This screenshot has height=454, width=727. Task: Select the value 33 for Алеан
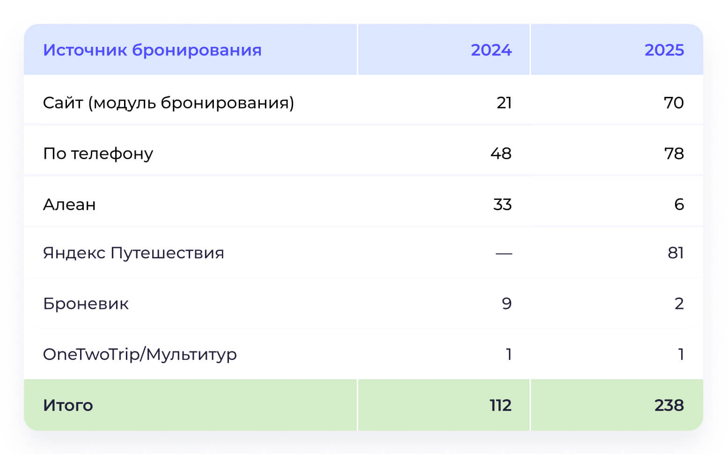click(502, 205)
